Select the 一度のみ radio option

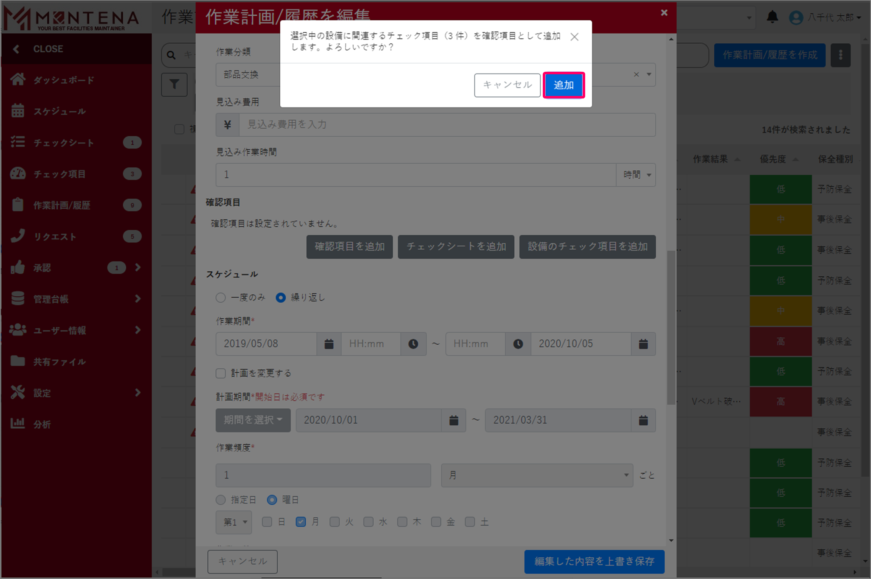[x=220, y=298]
